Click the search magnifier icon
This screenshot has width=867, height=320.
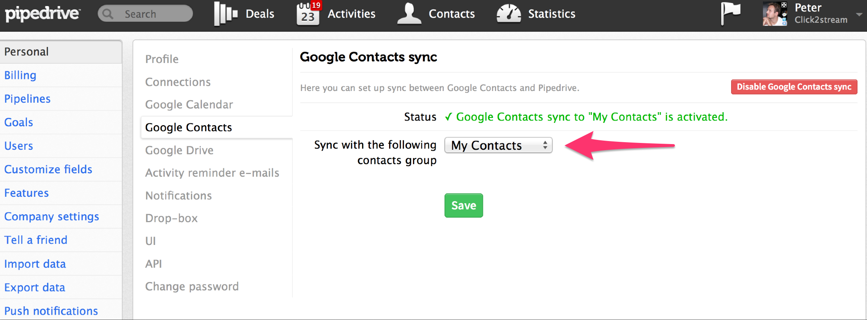pyautogui.click(x=108, y=14)
